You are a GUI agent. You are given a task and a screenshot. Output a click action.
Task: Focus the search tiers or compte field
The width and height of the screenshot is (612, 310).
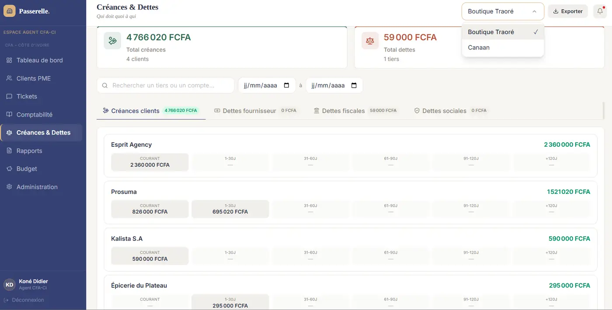point(165,86)
